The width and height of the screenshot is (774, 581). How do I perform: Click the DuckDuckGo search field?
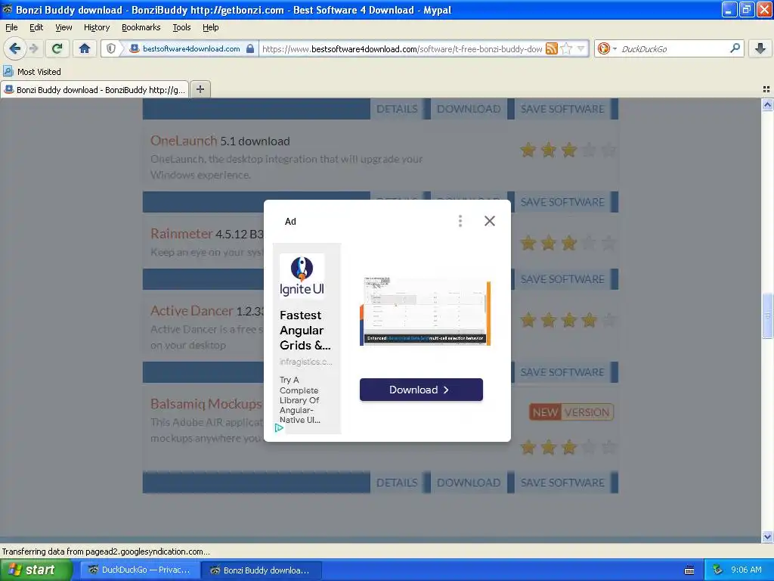(673, 48)
